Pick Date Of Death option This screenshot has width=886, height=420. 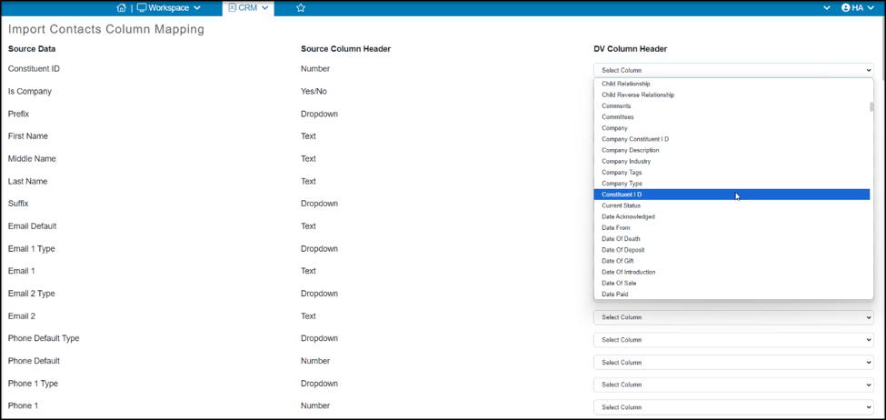click(732, 239)
